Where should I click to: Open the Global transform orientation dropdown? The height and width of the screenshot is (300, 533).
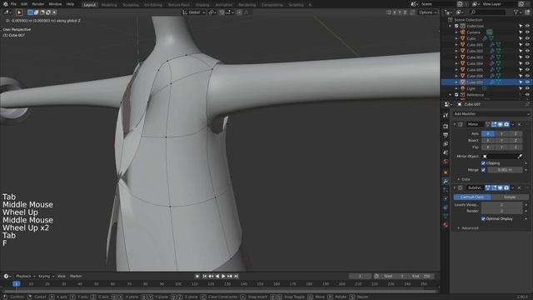pos(194,12)
